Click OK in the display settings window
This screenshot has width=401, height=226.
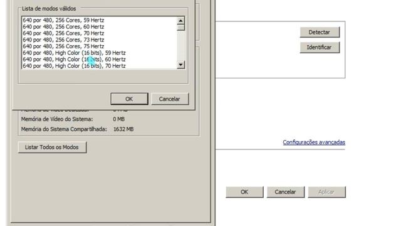coord(244,192)
